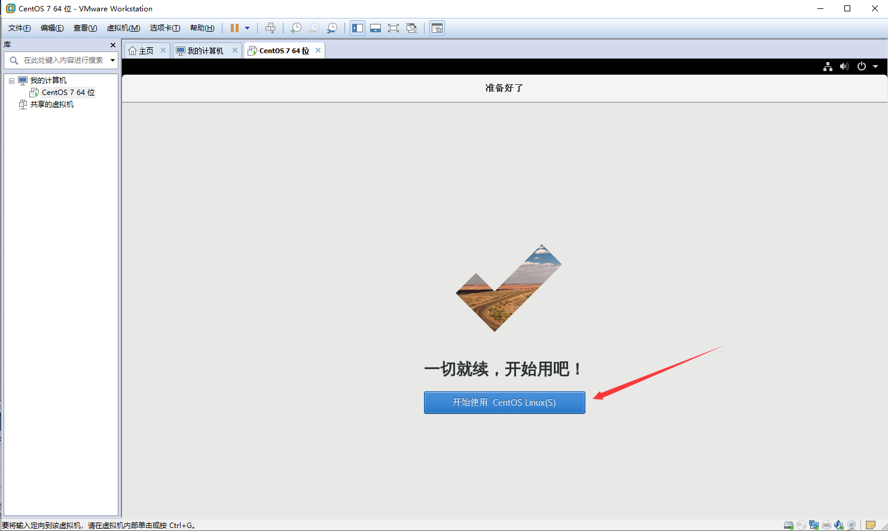Open the 虚拟机(M) menu

pyautogui.click(x=123, y=28)
